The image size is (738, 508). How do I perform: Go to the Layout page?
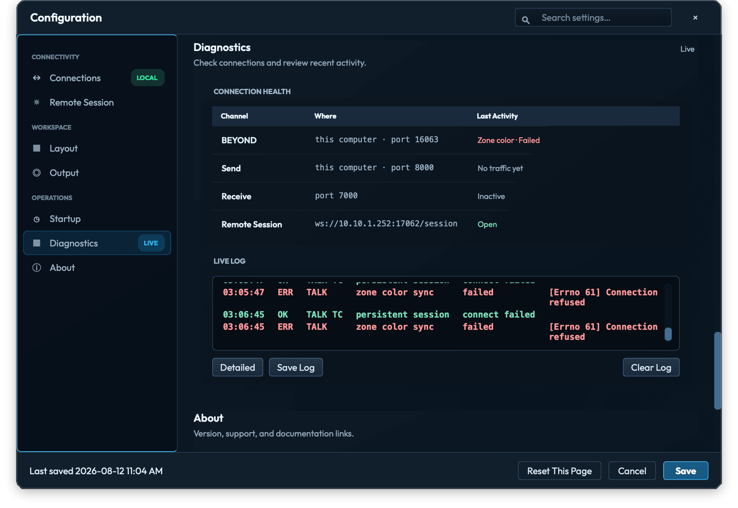click(x=97, y=148)
